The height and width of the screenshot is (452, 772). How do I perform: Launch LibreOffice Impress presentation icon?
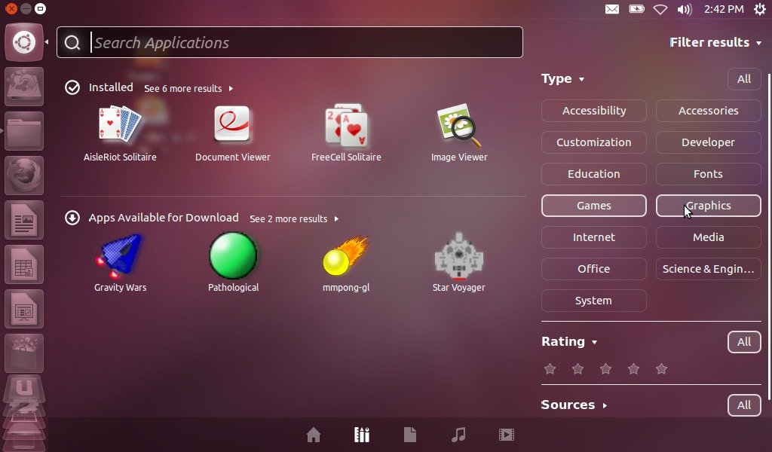(x=24, y=308)
